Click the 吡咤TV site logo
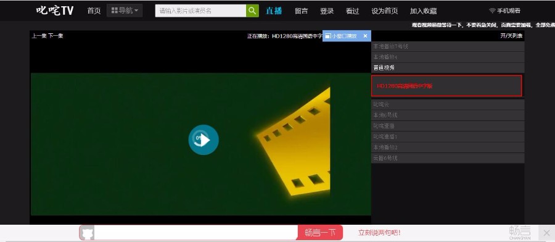 pyautogui.click(x=54, y=10)
